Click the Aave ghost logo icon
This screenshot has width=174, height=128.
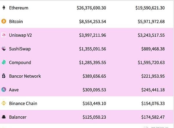[x=4, y=90]
